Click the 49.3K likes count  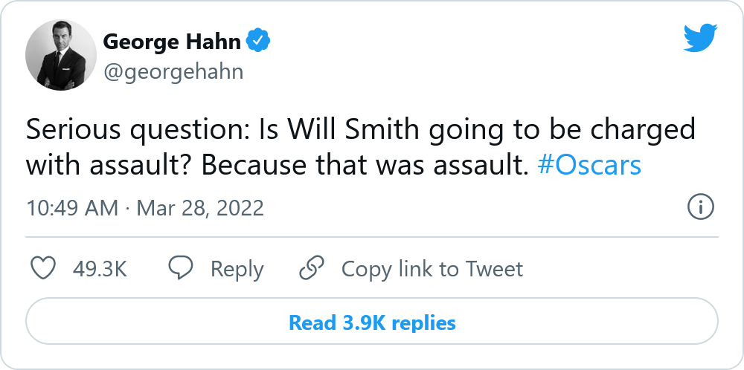tap(100, 269)
